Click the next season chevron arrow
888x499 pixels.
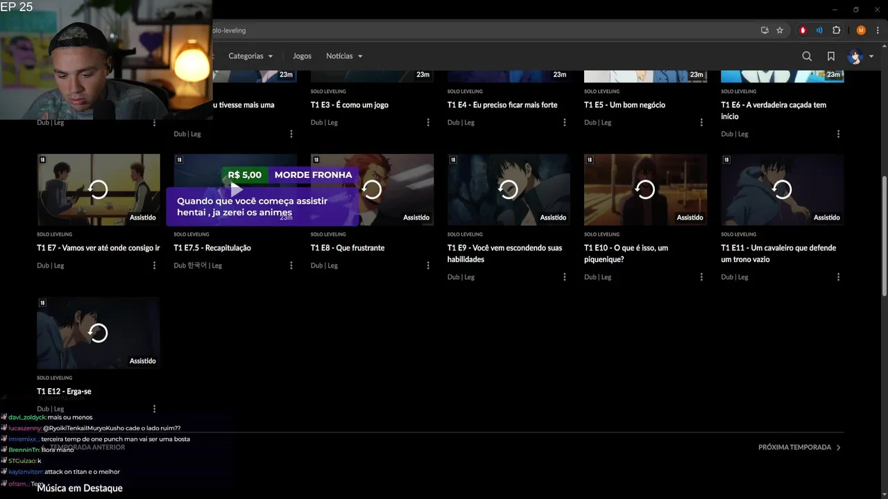[x=838, y=448]
